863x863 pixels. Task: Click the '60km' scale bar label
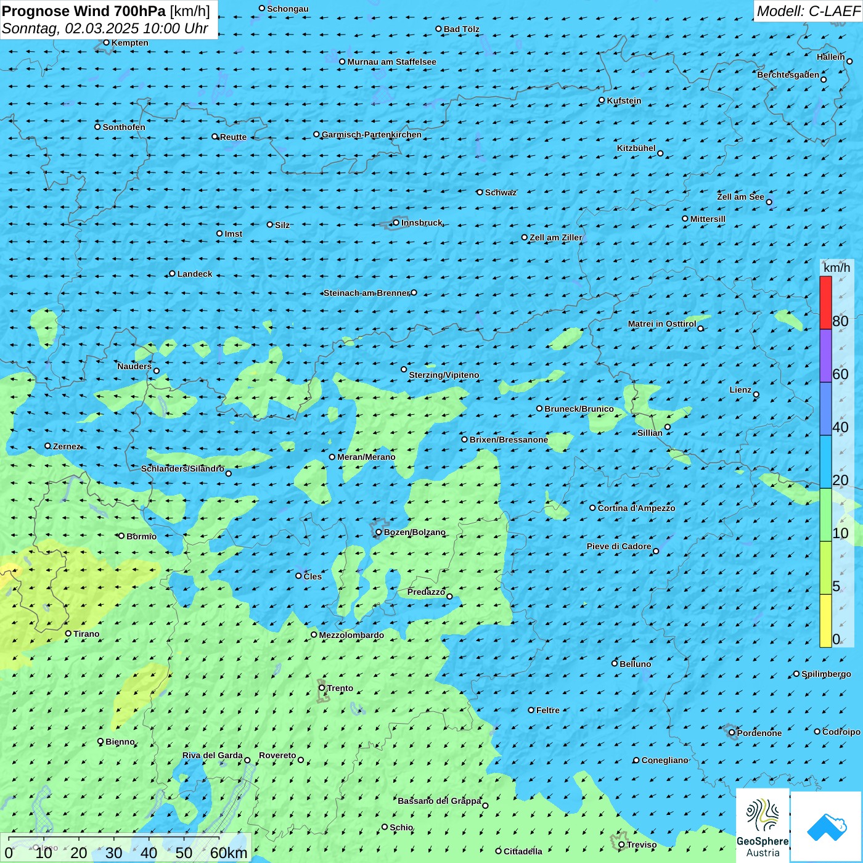(229, 853)
